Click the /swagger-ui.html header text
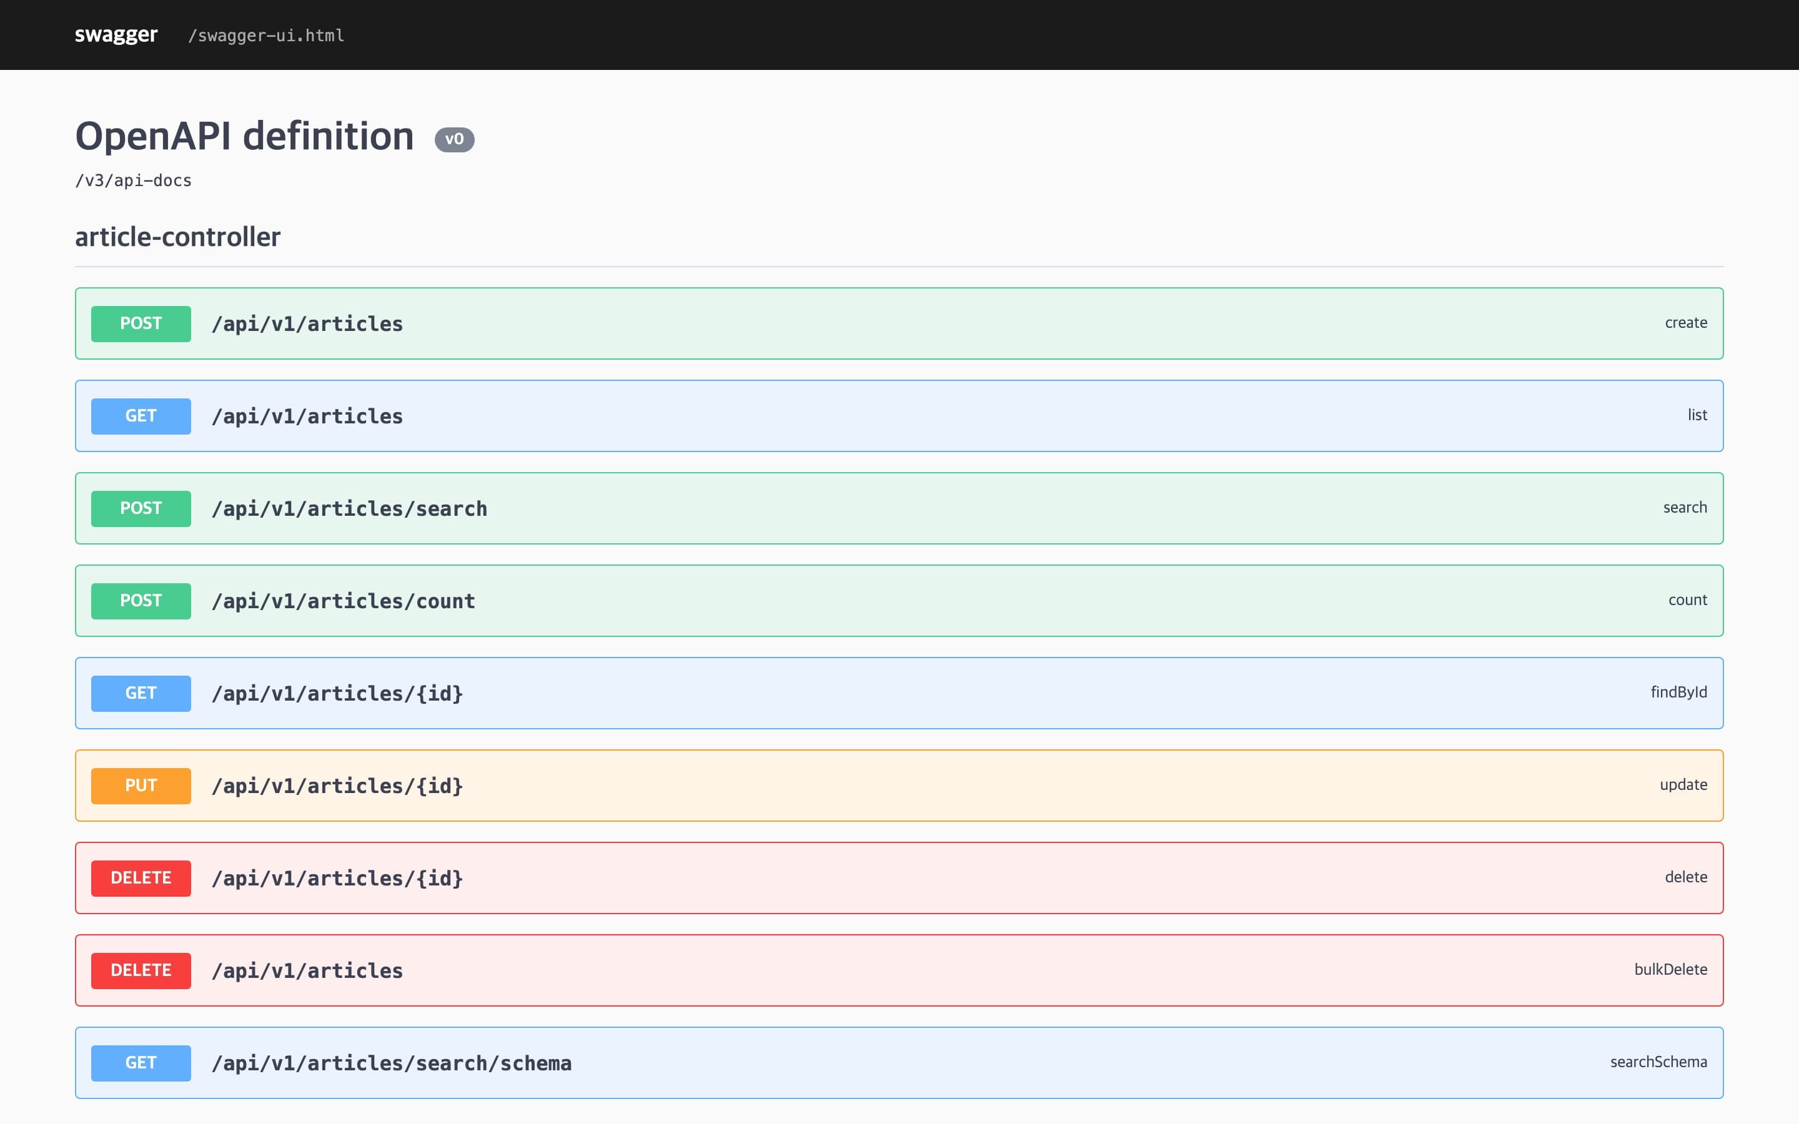 266,35
